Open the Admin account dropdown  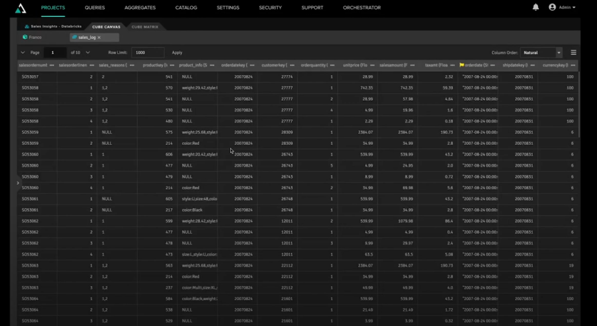pos(567,7)
